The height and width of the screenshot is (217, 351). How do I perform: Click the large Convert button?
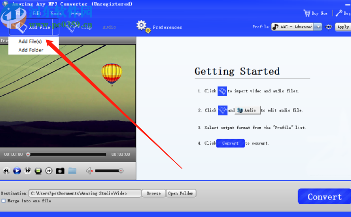[325, 196]
